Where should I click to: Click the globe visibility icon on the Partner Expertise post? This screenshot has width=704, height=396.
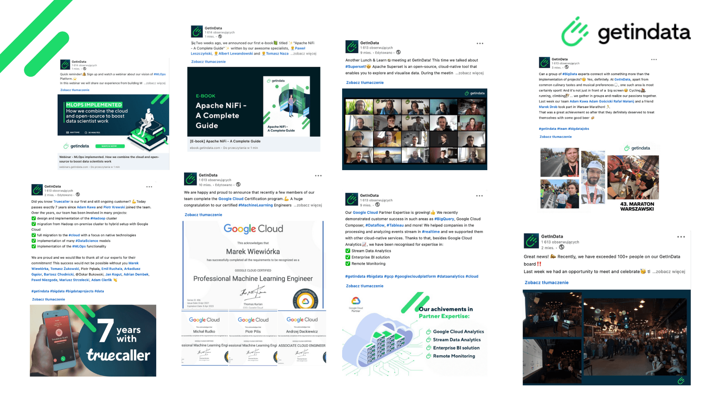(377, 205)
